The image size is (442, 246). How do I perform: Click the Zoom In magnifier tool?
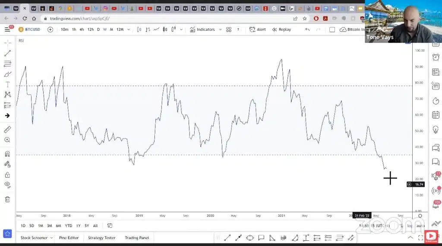[x=8, y=140]
